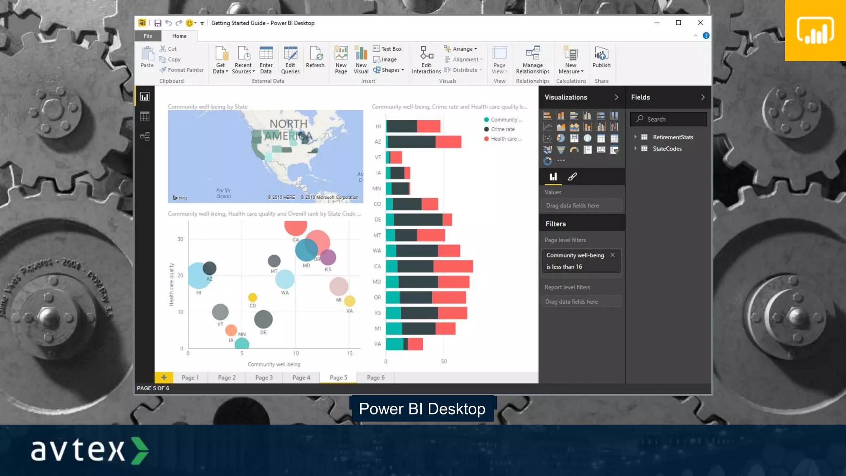Select the Card (123) visualization
The image size is (846, 476).
(x=601, y=150)
